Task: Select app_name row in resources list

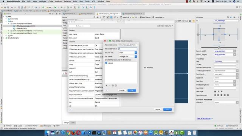Action: (x=94, y=34)
